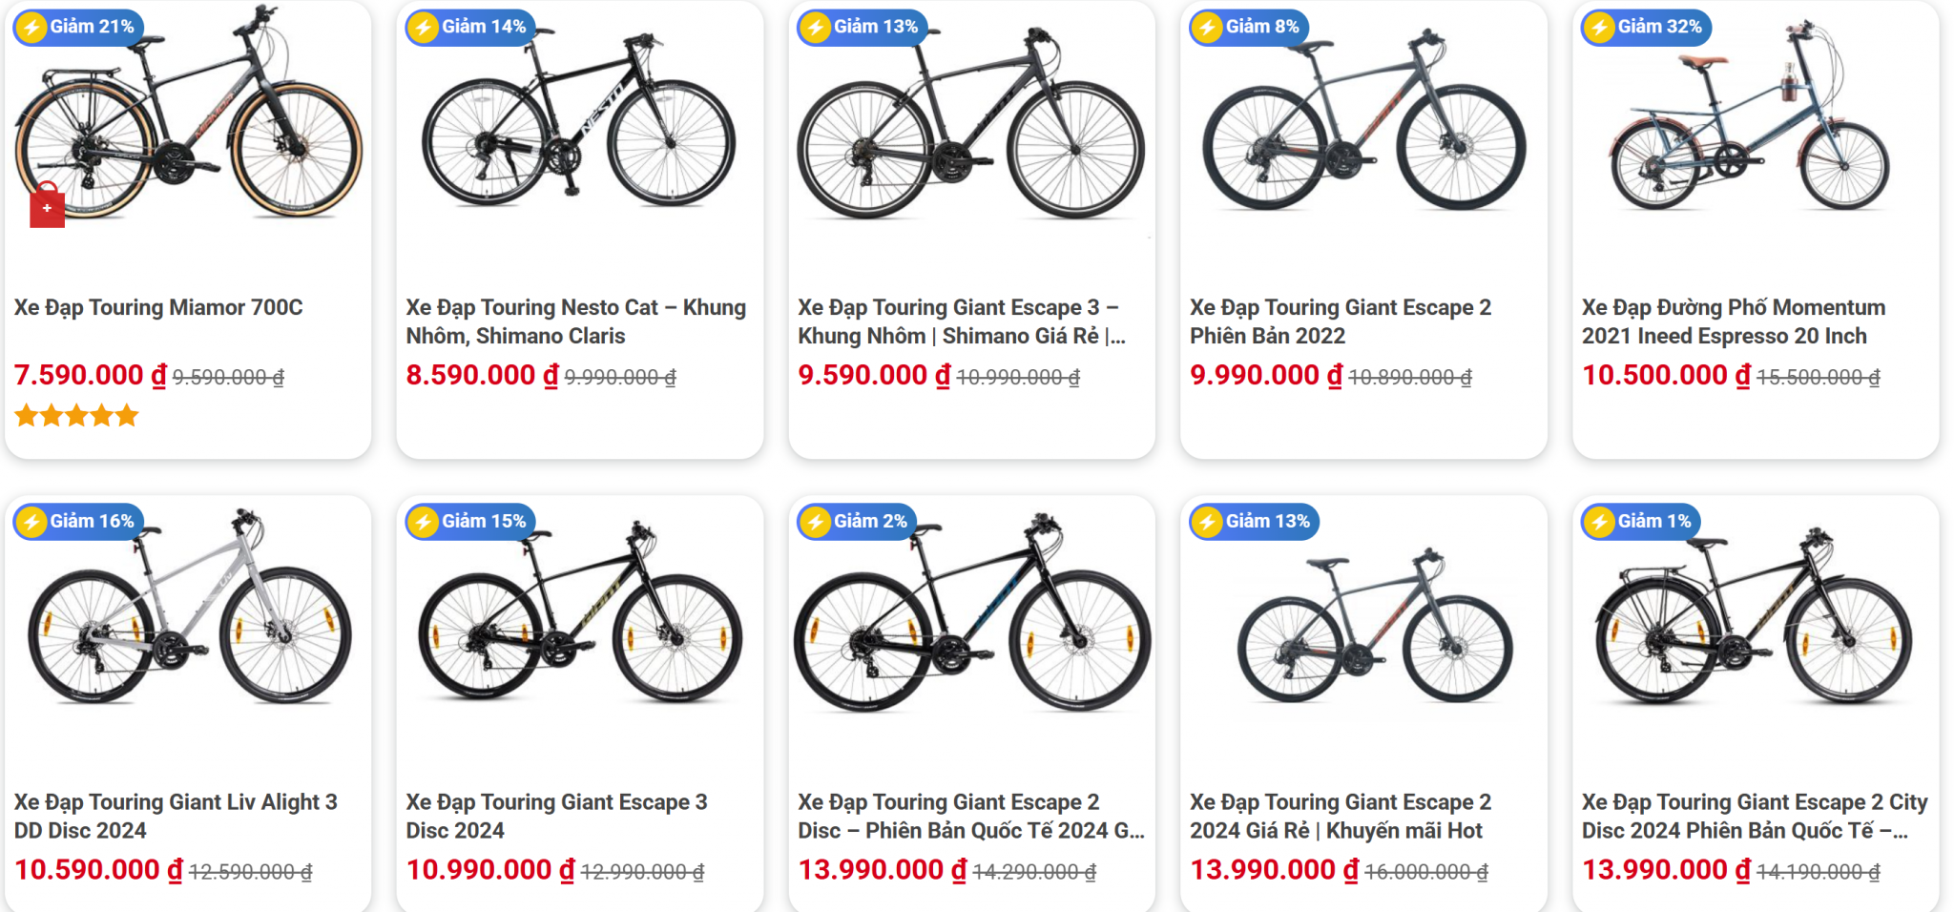Click the Giảm 32% discount badge

[1646, 27]
